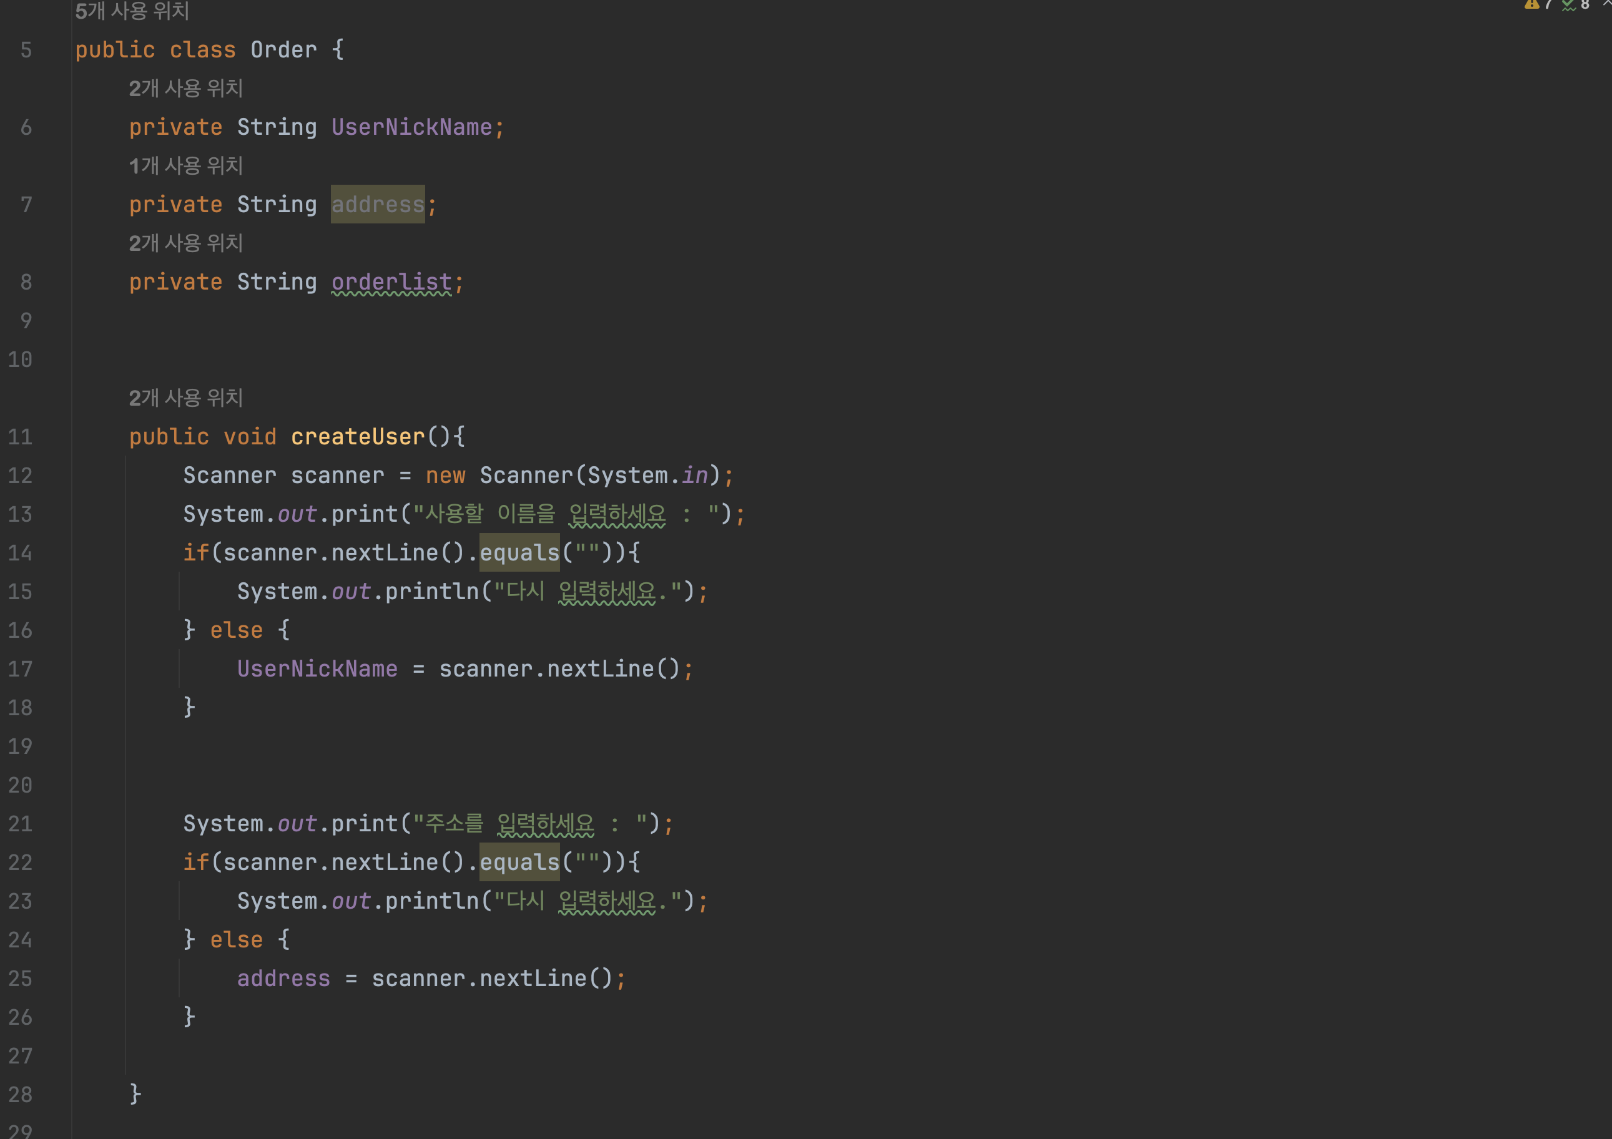Viewport: 1612px width, 1139px height.
Task: Click closing brace on line 28
Action: tap(135, 1094)
